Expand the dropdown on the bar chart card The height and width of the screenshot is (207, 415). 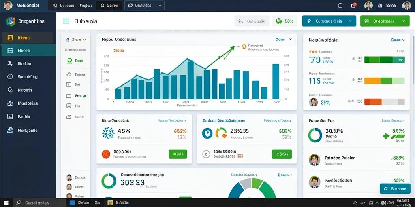tap(284, 39)
